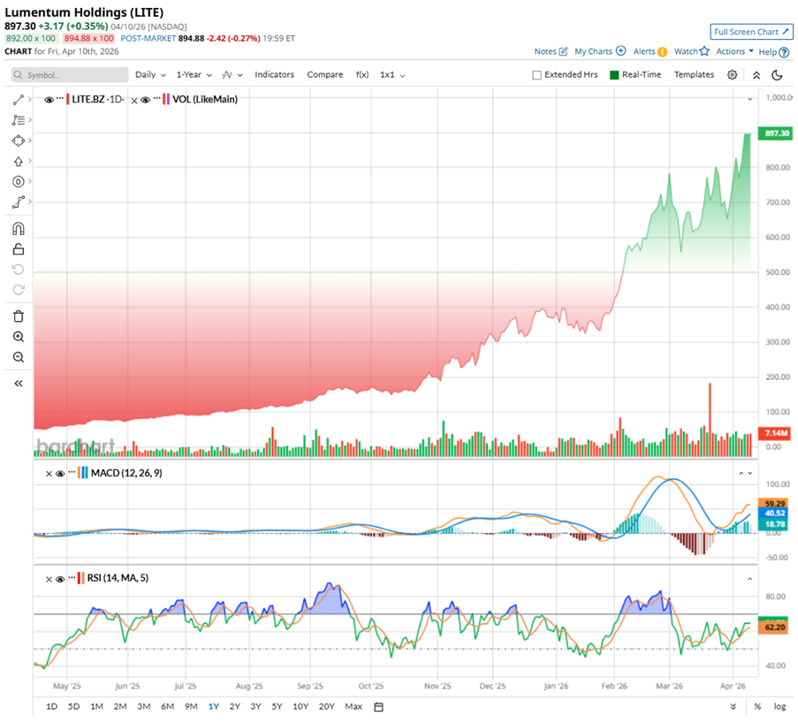The image size is (798, 723).
Task: Remove the MACD panel with X
Action: [49, 474]
